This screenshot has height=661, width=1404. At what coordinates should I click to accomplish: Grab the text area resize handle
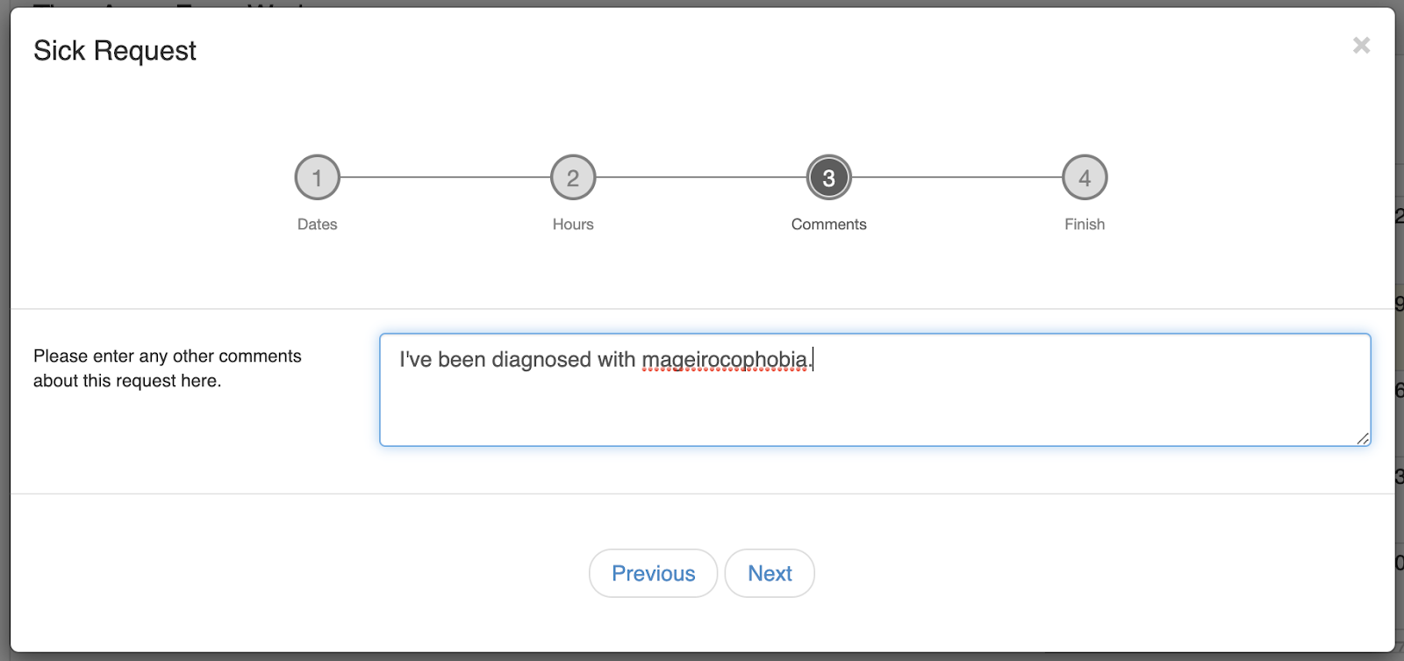[1363, 438]
